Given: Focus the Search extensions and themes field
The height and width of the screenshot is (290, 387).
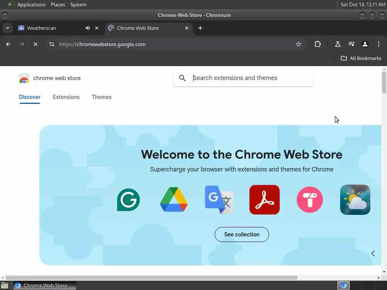Looking at the screenshot, I should coord(243,78).
